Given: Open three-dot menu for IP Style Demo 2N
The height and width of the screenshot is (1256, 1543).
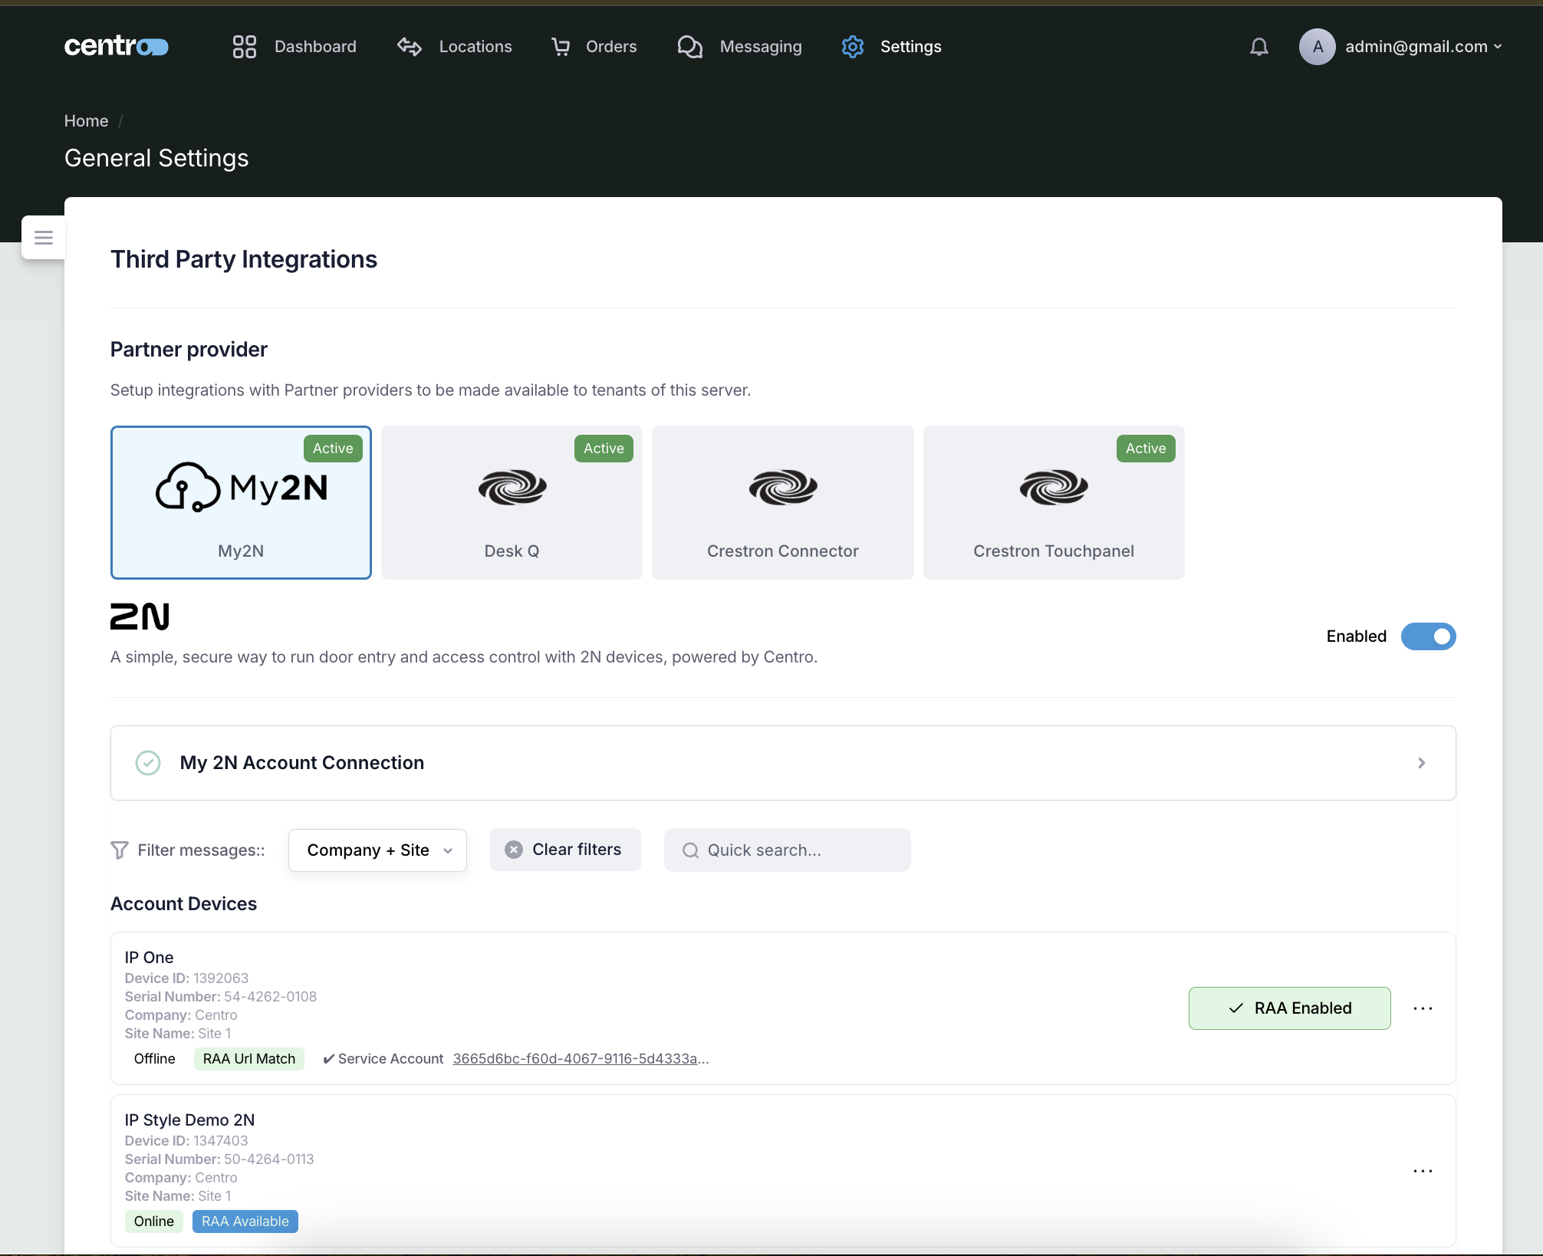Looking at the screenshot, I should (1423, 1171).
